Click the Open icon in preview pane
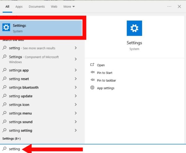186x153 pixels. (x=92, y=65)
